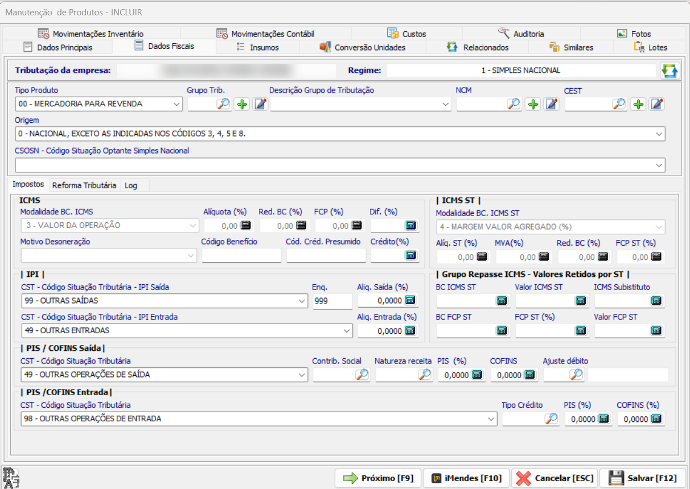Expand IPI Entrada CST dropdown
690x489 pixels.
(x=347, y=330)
